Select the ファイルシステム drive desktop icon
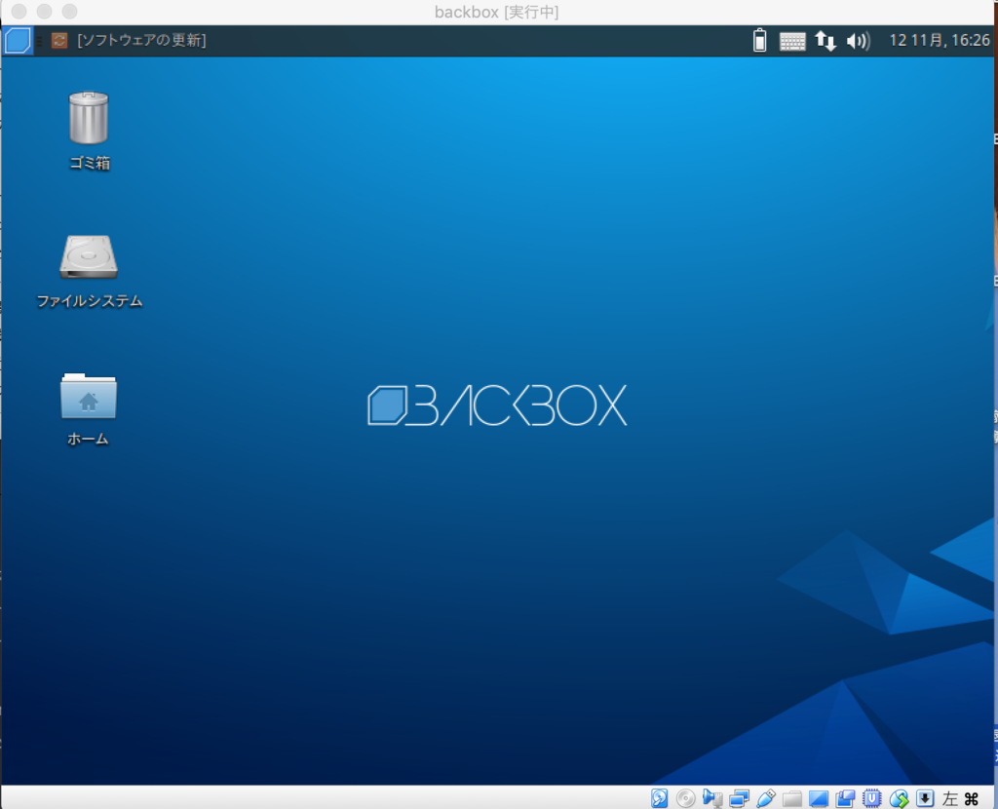Viewport: 998px width, 809px height. [x=89, y=257]
